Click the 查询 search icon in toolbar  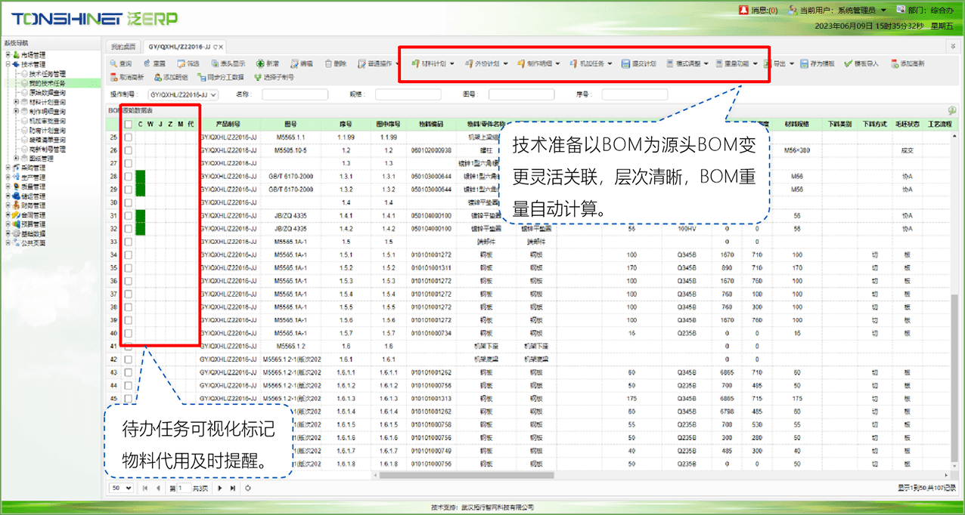point(113,64)
